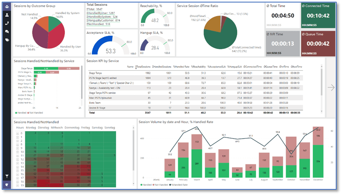Image resolution: width=342 pixels, height=195 pixels.
Task: Open the single user page icon in sidebar
Action: [7, 15]
